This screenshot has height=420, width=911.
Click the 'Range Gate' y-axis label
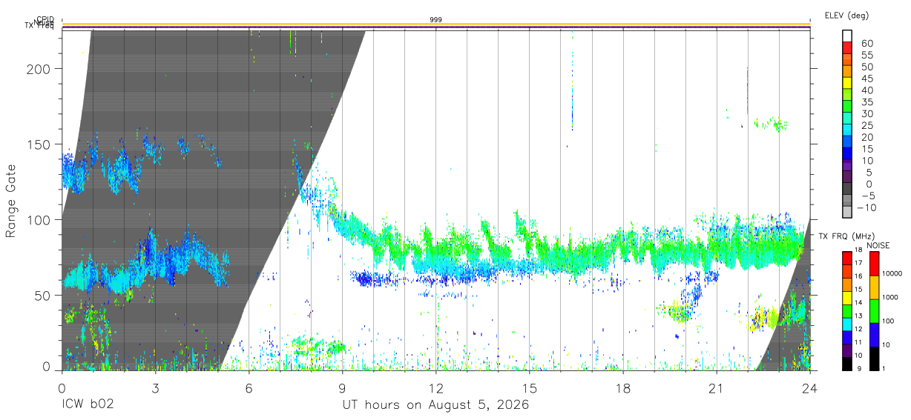click(x=11, y=200)
